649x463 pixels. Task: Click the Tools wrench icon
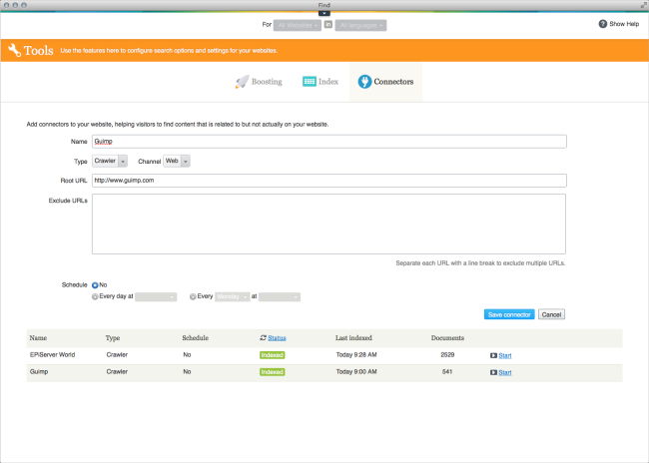coord(16,50)
